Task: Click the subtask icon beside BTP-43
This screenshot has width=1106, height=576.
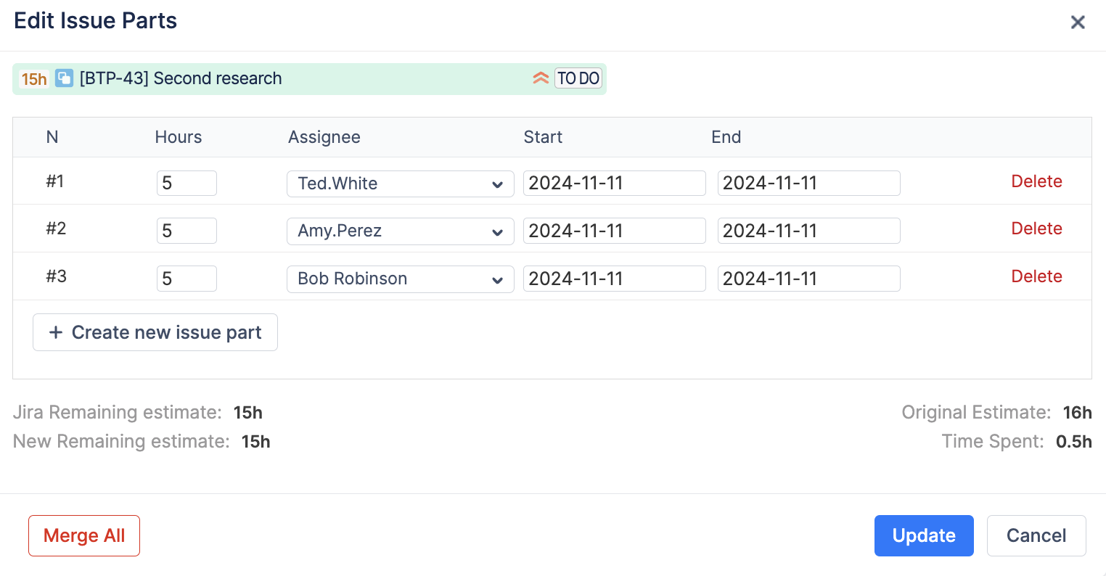Action: point(65,78)
